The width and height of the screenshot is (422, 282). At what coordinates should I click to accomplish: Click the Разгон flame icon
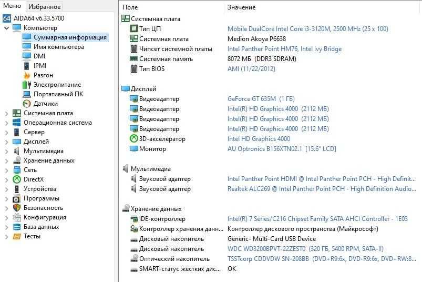click(x=27, y=75)
